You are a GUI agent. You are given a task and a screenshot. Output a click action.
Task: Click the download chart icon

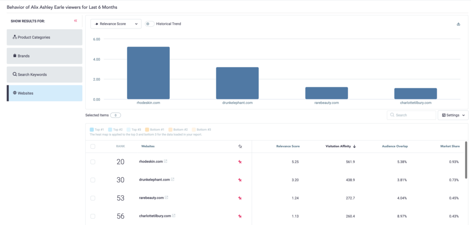(458, 24)
